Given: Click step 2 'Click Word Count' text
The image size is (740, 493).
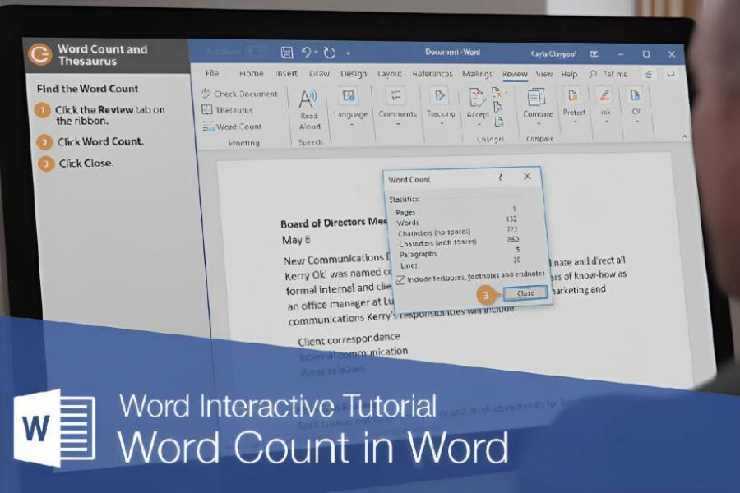Looking at the screenshot, I should click(100, 141).
